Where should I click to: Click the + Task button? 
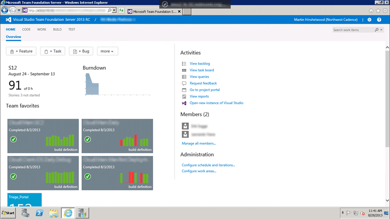53,51
